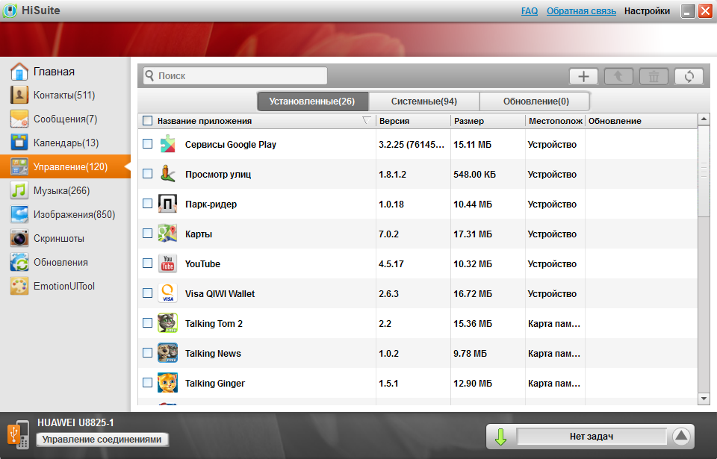The height and width of the screenshot is (459, 717).
Task: Open Настройки settings
Action: pos(647,11)
